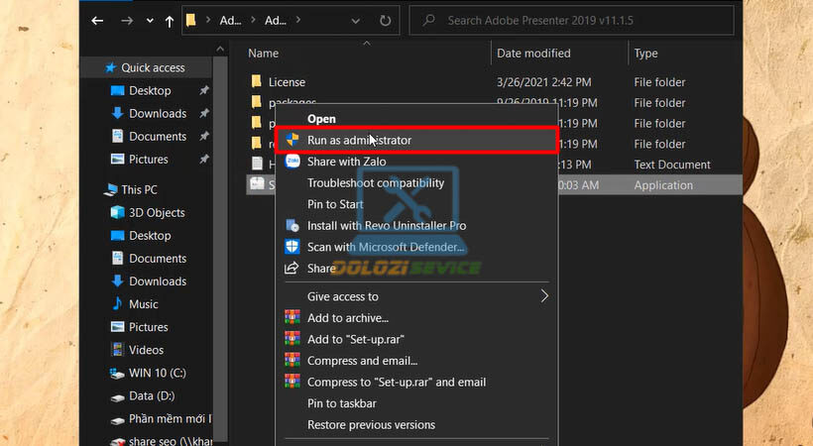Image resolution: width=813 pixels, height=446 pixels.
Task: Expand the Give access to submenu arrow
Action: pos(543,295)
